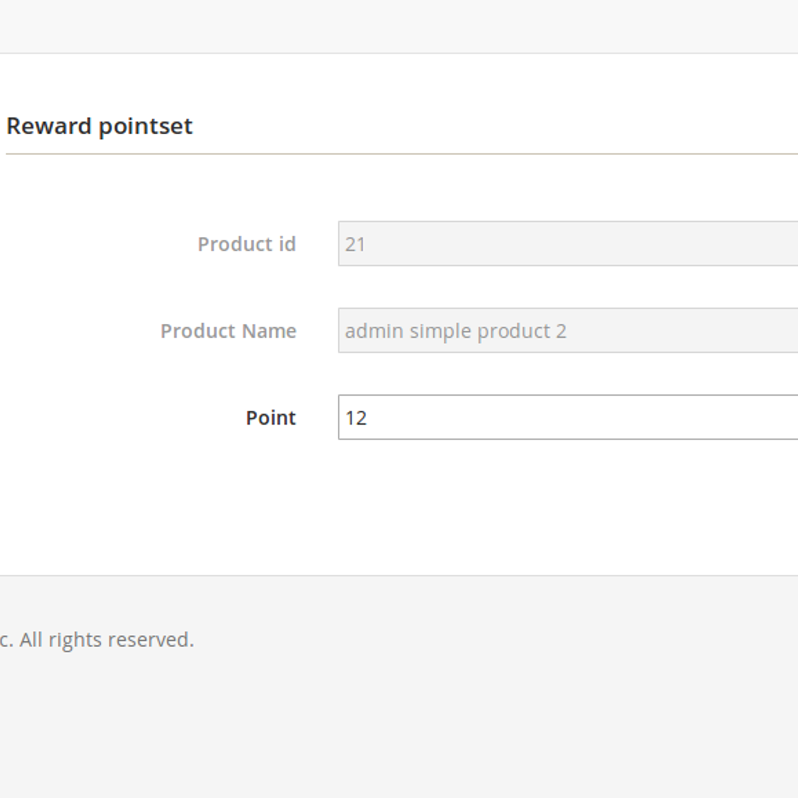Click blank space between heading and Product id

[399, 187]
